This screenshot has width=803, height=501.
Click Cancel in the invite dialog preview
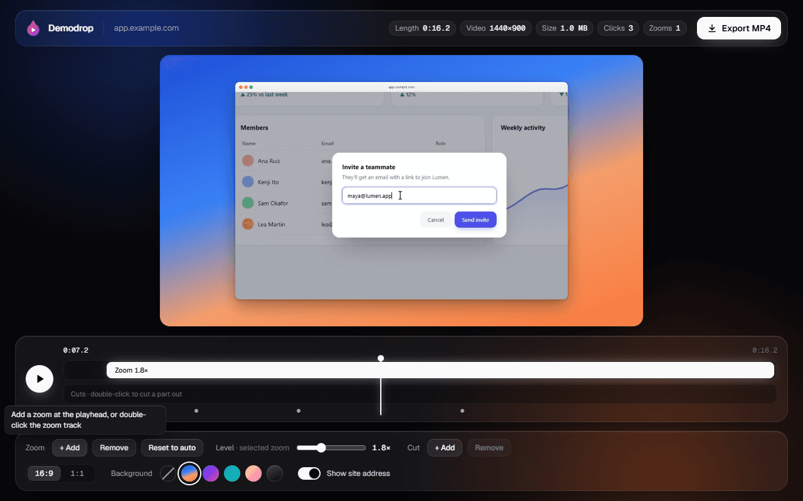[435, 220]
